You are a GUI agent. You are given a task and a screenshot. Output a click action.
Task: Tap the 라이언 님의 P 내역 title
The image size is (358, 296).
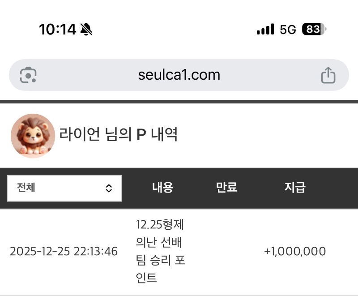coord(119,134)
